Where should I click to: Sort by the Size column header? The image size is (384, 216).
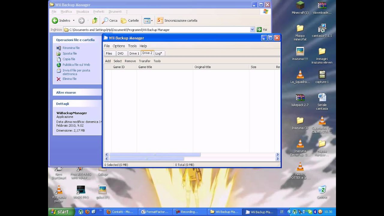(x=262, y=67)
